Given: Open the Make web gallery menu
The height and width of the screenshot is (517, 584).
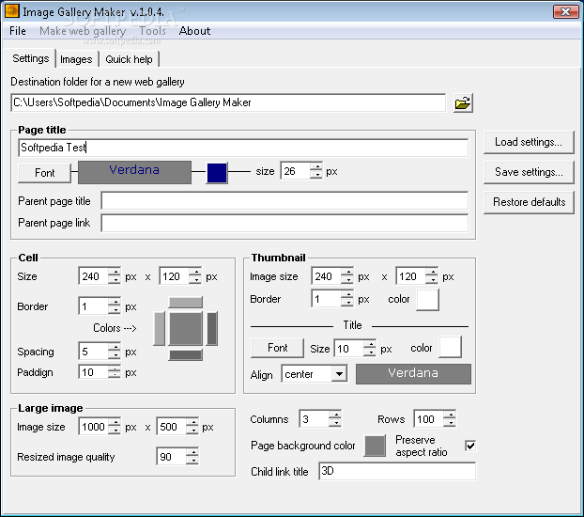Looking at the screenshot, I should [83, 31].
